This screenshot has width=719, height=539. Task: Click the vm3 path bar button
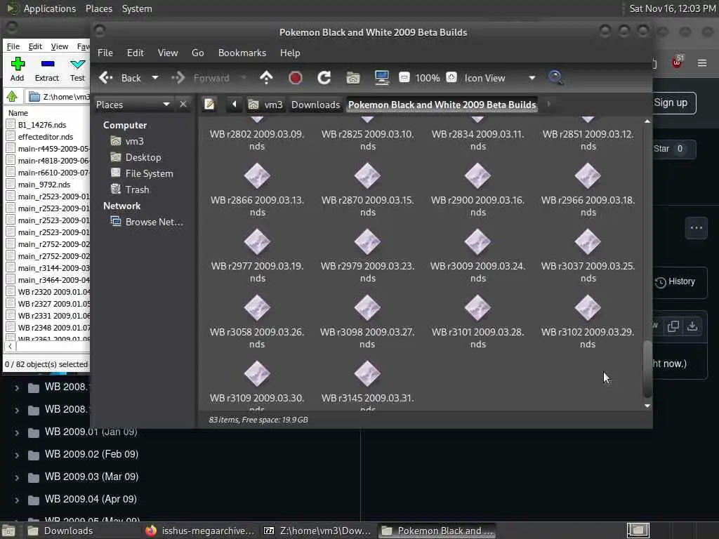coord(265,105)
